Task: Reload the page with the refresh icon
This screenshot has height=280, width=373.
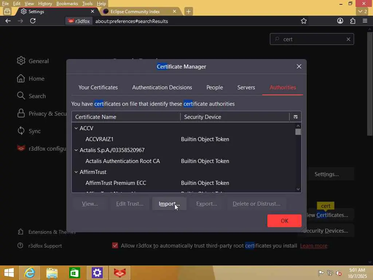Action: coord(33,21)
